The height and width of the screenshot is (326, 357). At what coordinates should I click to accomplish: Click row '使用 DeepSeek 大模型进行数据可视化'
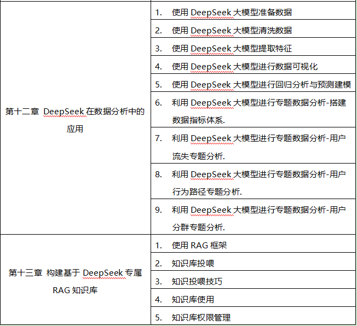(253, 65)
